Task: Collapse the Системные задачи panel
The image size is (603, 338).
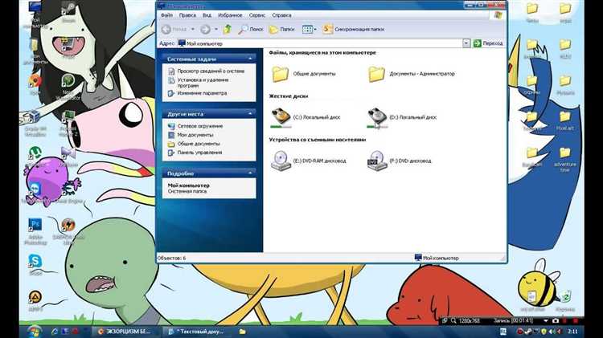Action: [x=250, y=59]
